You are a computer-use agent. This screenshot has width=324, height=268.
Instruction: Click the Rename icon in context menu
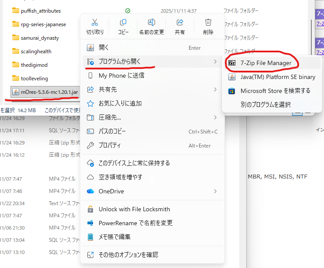click(152, 22)
